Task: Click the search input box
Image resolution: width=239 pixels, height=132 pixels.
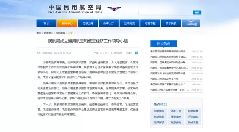Action: [165, 12]
